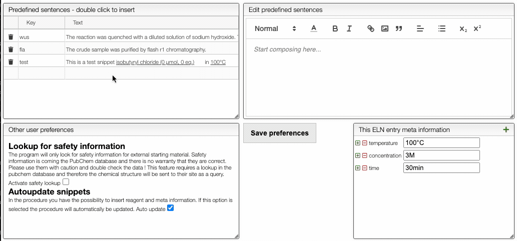Open the Normal text style dropdown
This screenshot has width=517, height=241.
(x=275, y=28)
